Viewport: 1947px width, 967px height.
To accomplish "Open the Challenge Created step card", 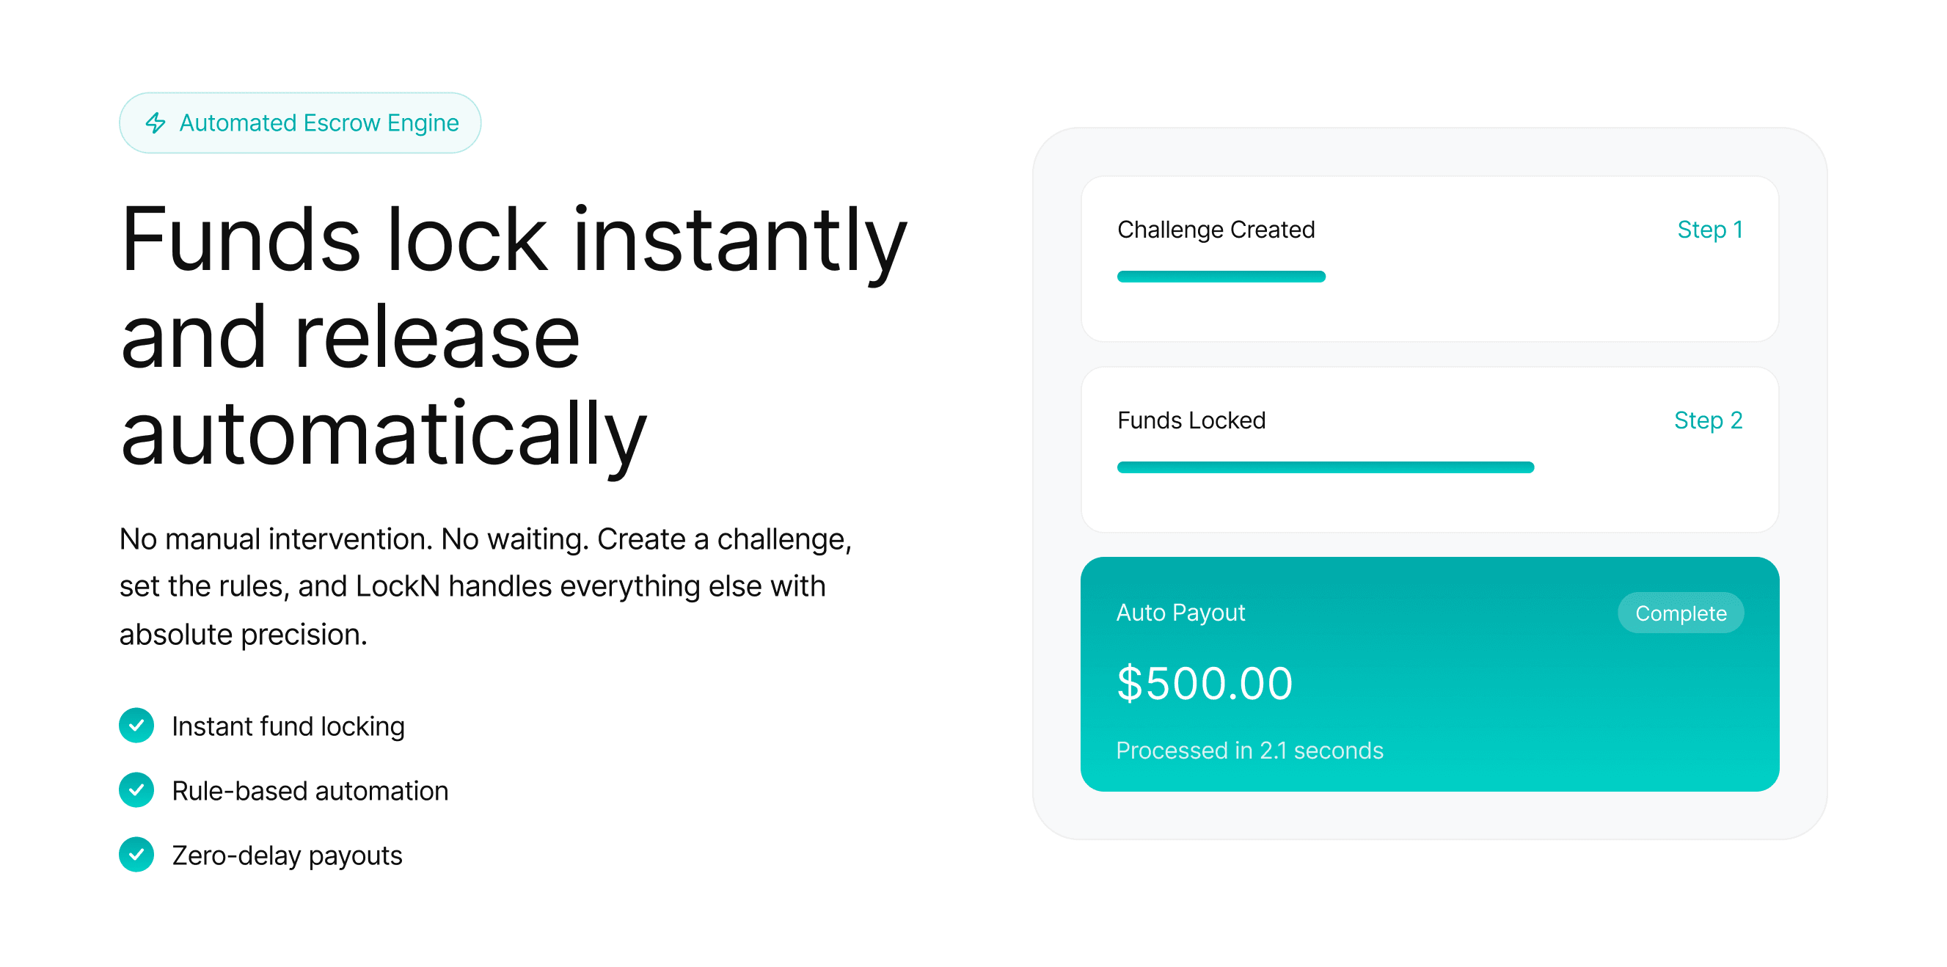I will [1432, 259].
